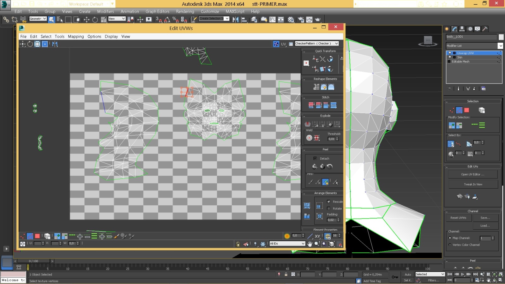Open the Modifiers menu in 3ds Max
Viewport: 505px width, 284px height.
click(105, 12)
